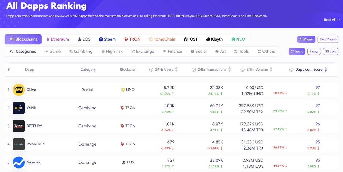Click the 51.27% transactions change for Newdex
Screen dimensions: 343x172
216,166
